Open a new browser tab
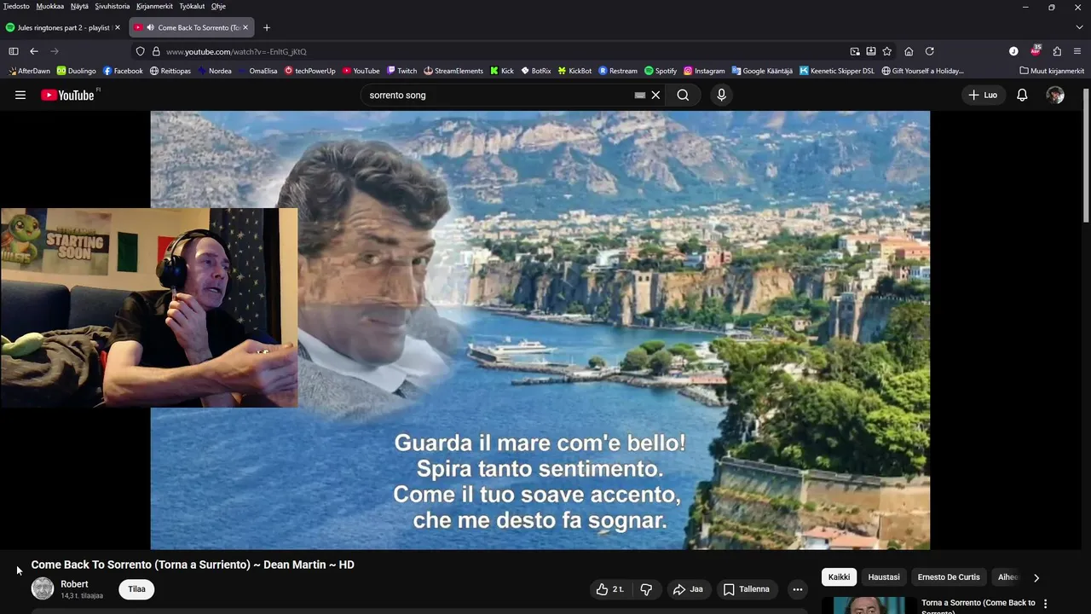The width and height of the screenshot is (1091, 614). (266, 27)
